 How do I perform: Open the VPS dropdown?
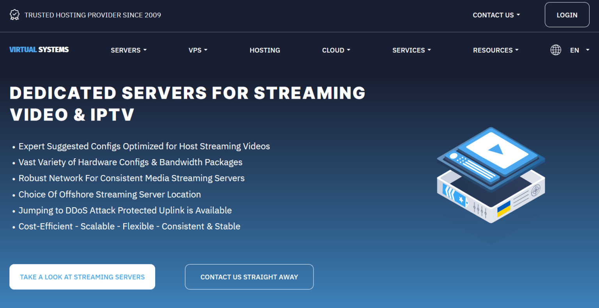[x=198, y=50]
